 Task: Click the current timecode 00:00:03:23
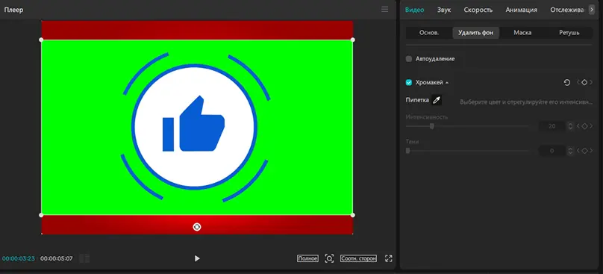(x=18, y=258)
